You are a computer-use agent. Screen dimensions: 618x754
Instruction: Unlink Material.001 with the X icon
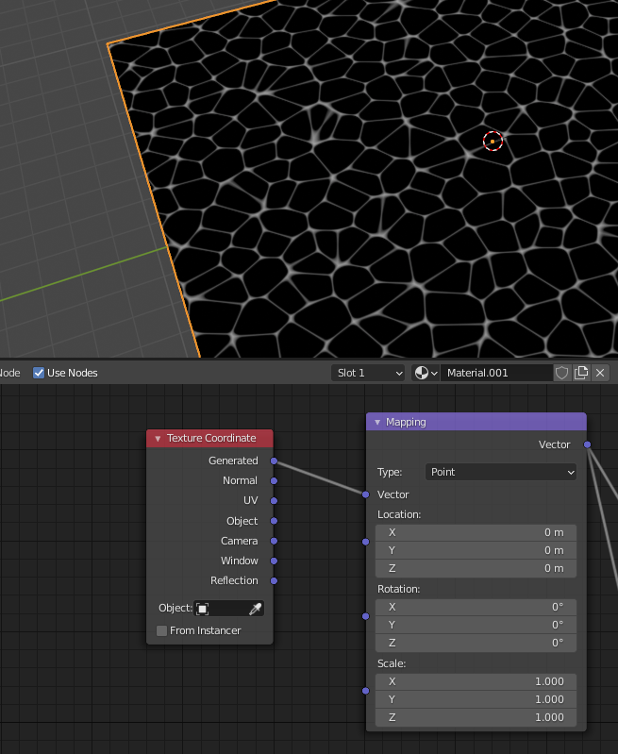point(600,373)
